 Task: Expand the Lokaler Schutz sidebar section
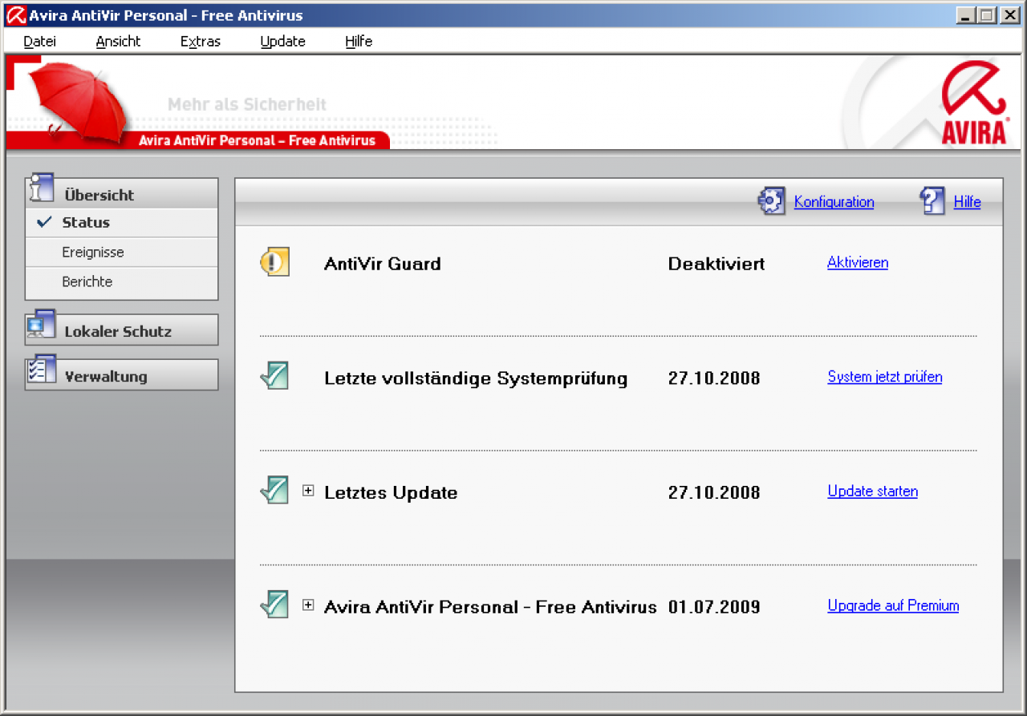[x=122, y=330]
